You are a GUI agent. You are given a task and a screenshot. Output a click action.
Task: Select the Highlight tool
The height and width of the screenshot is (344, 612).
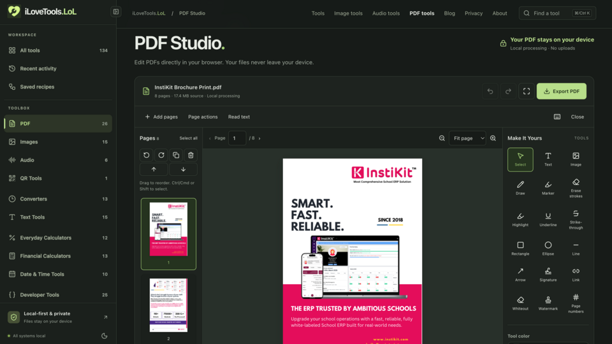[x=520, y=220]
